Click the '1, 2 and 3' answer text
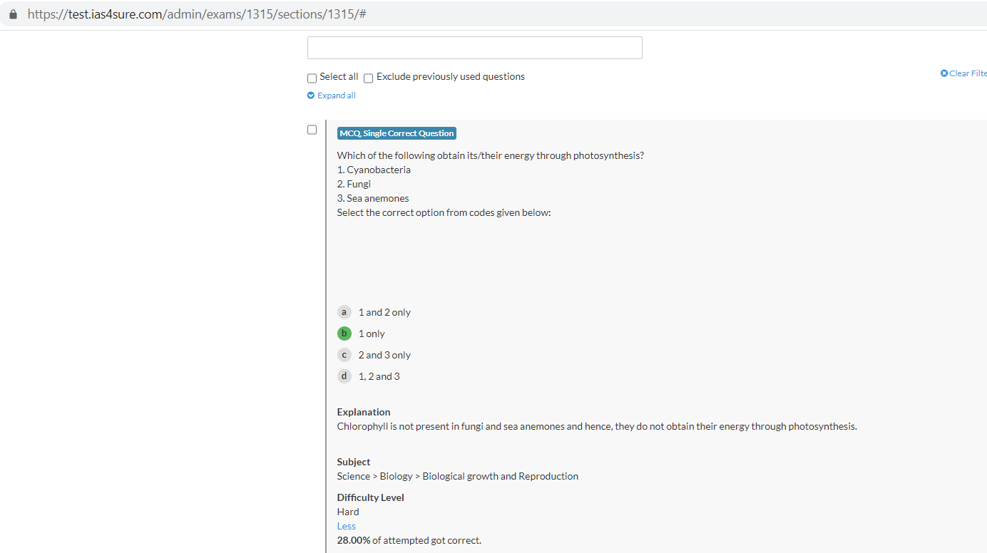Screen dimensions: 987x553 [x=379, y=376]
